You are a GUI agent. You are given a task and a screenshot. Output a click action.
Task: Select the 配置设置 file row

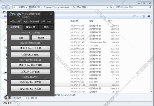tap(87, 79)
